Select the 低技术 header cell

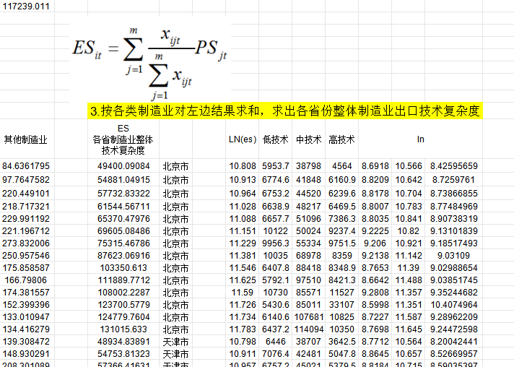pos(275,139)
